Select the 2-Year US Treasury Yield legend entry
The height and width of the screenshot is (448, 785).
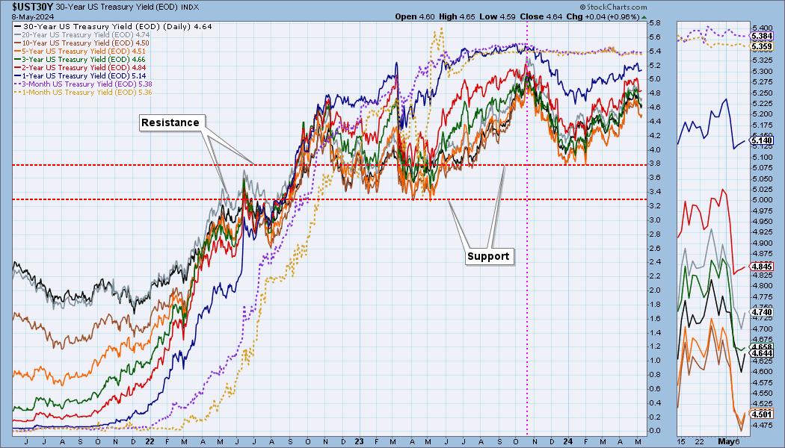tap(81, 67)
